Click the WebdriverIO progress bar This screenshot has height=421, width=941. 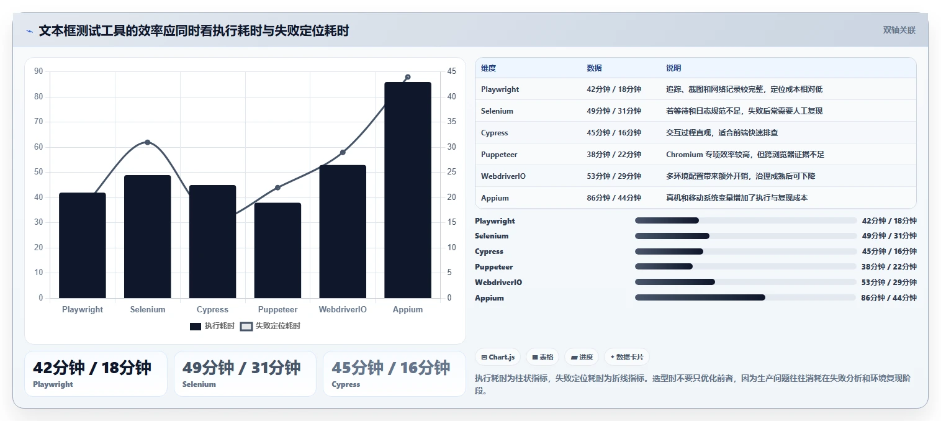tap(745, 282)
